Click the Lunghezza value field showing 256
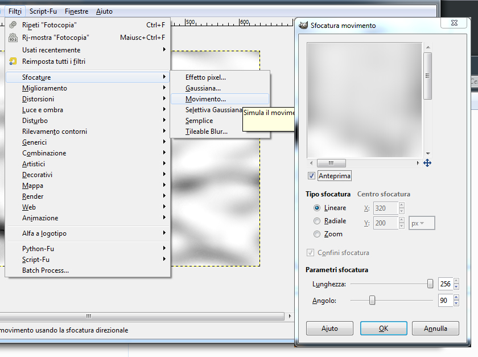 446,284
